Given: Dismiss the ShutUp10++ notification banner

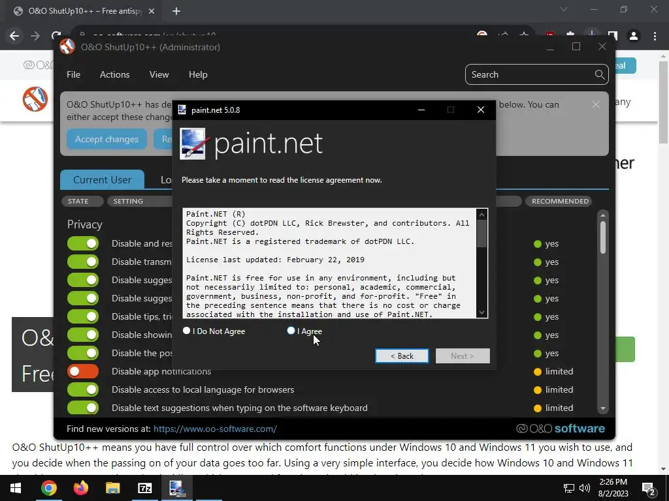Looking at the screenshot, I should coord(596,104).
